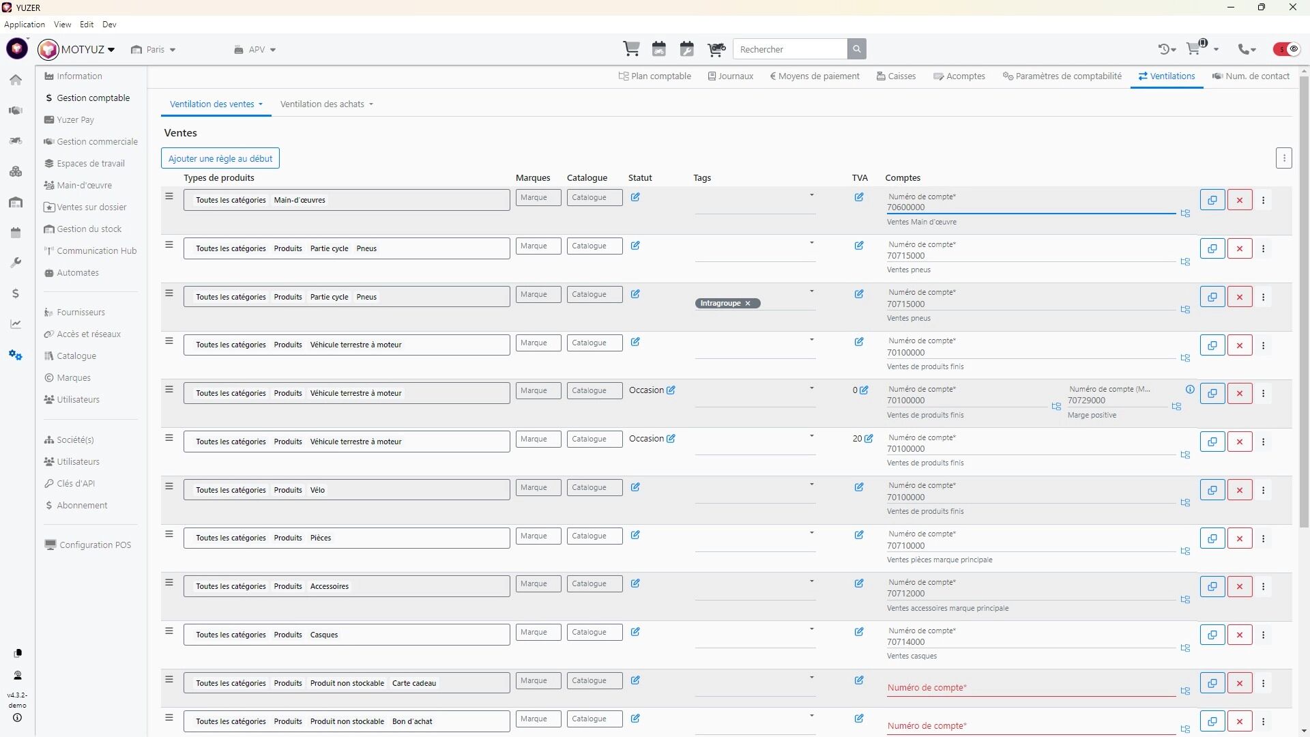Click the workshop calendar with wrench icon

coord(687,49)
